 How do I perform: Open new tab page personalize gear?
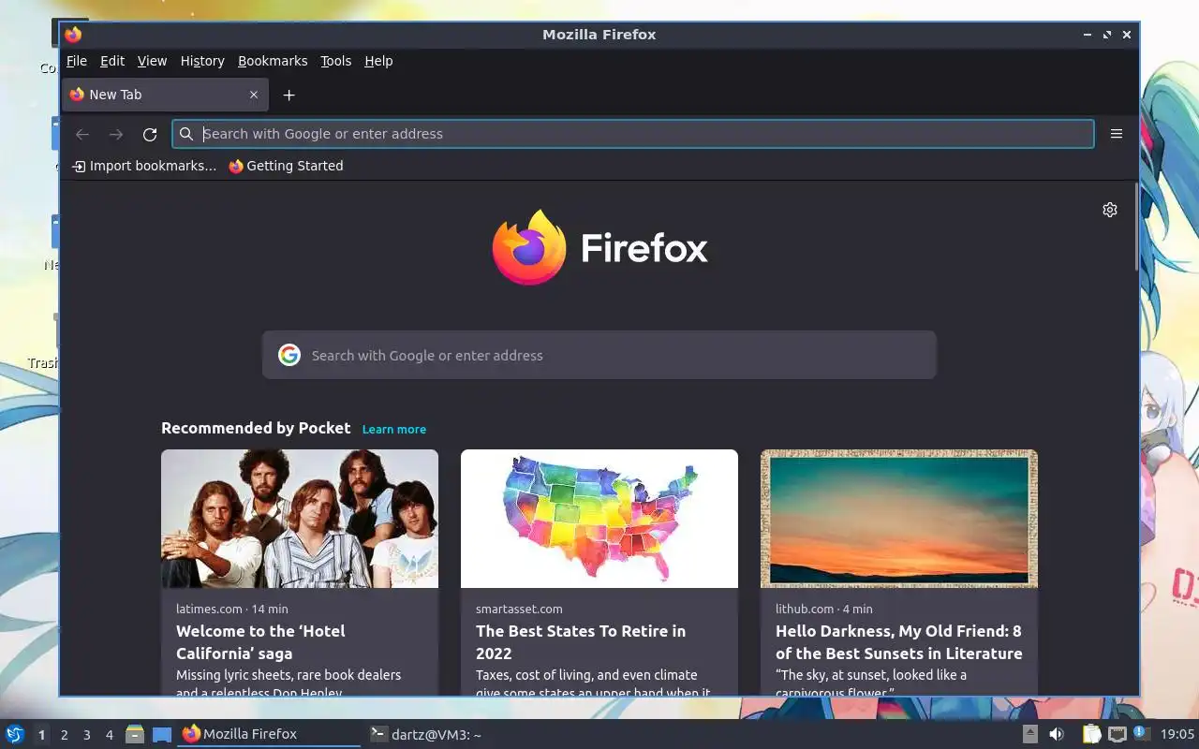pos(1110,210)
